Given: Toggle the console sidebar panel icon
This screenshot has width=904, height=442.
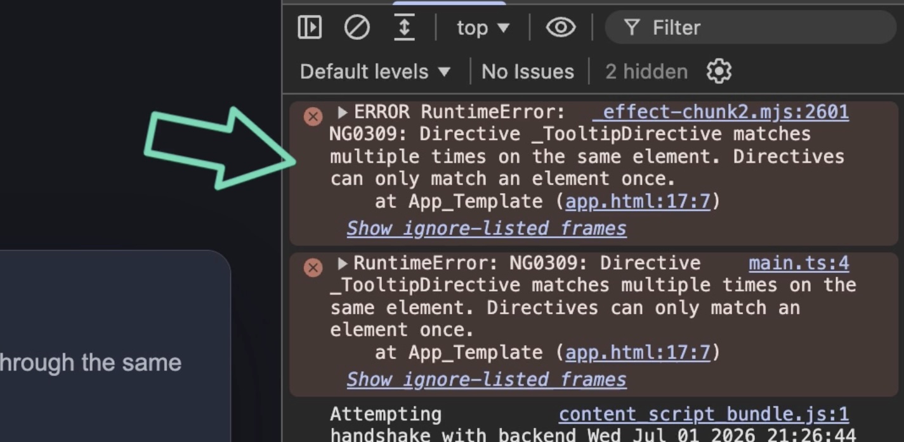Looking at the screenshot, I should point(310,27).
